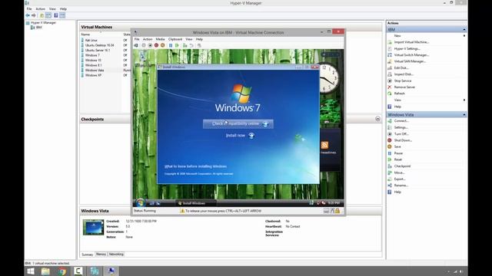Click the Checkpoint icon in VM Connection toolbar
This screenshot has width=492, height=276.
point(184,45)
